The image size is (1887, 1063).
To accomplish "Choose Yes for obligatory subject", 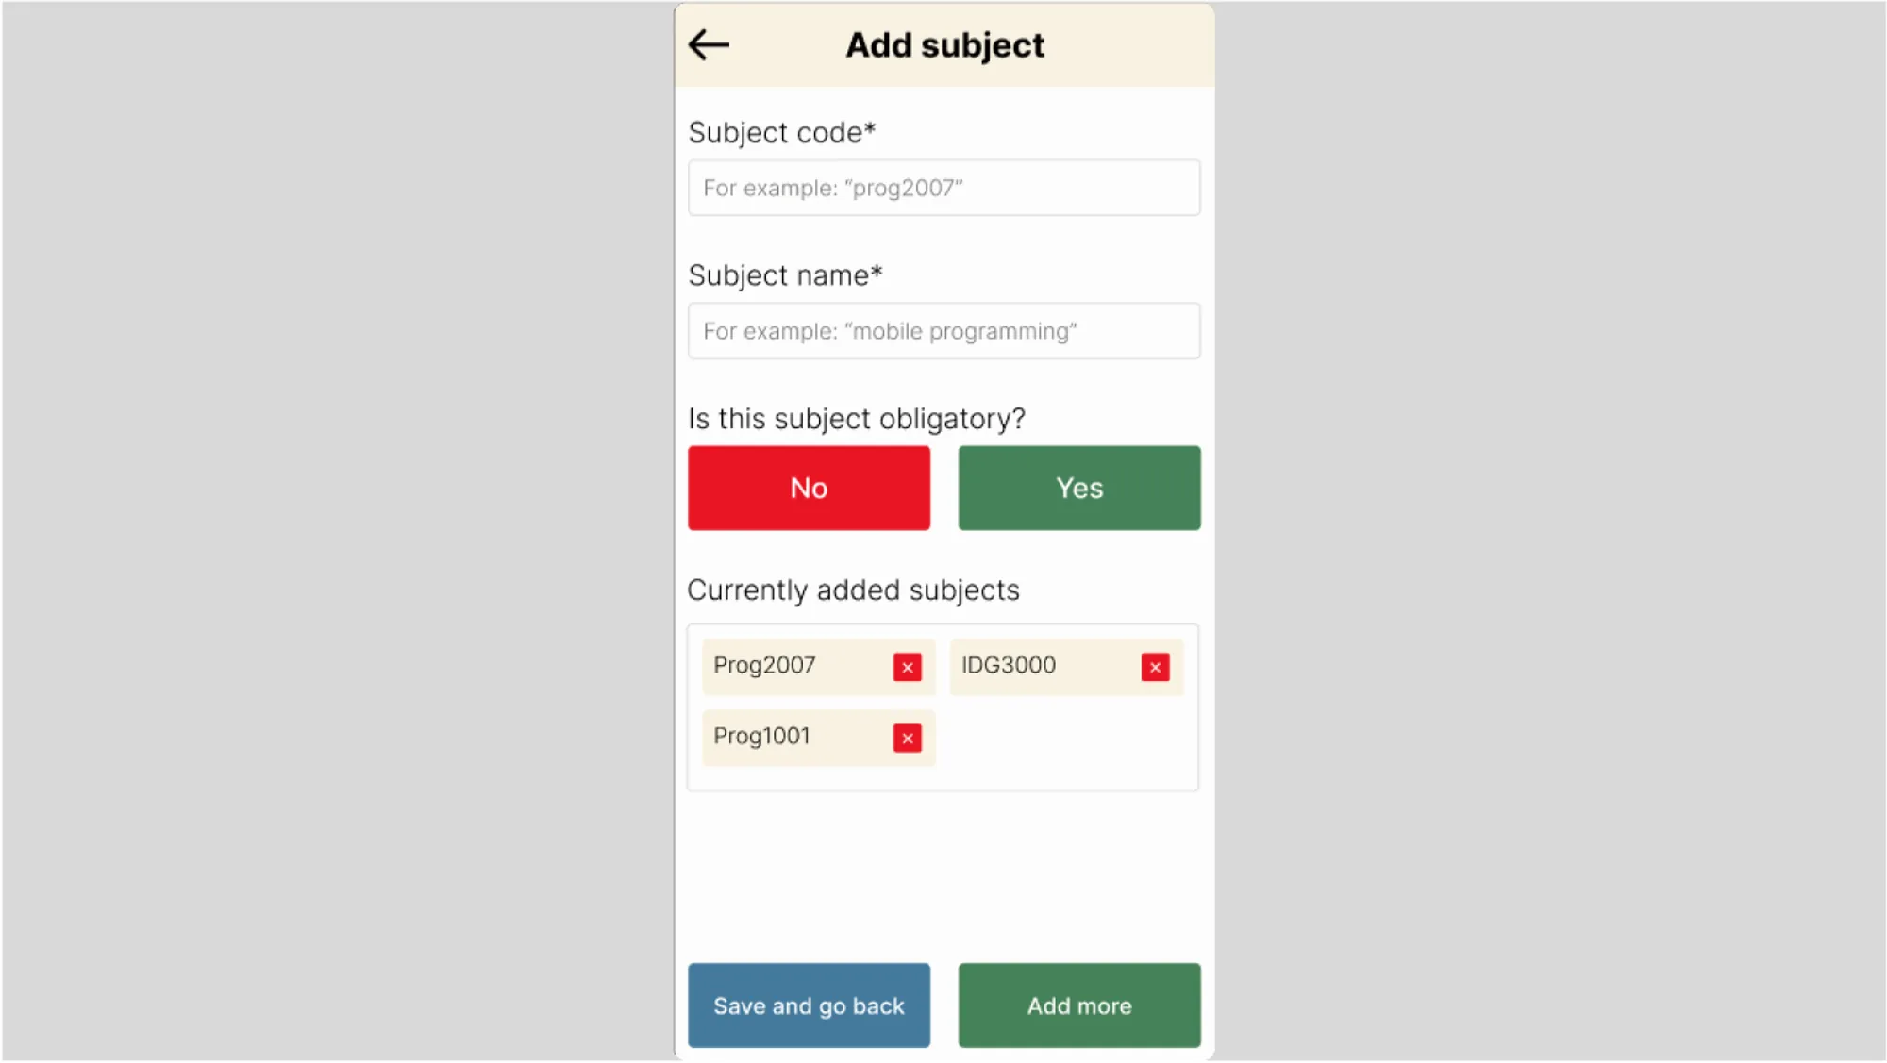I will pyautogui.click(x=1078, y=488).
